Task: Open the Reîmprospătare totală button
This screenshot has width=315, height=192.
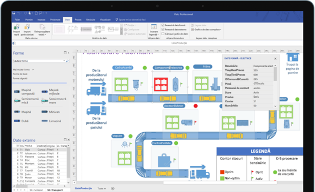Action: pos(42,30)
